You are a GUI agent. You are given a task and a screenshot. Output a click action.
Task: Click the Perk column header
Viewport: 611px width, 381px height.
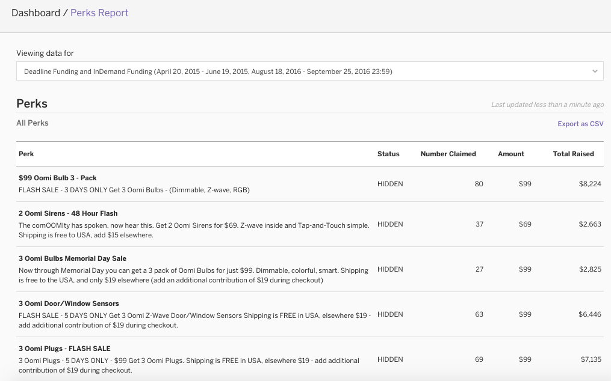(26, 154)
